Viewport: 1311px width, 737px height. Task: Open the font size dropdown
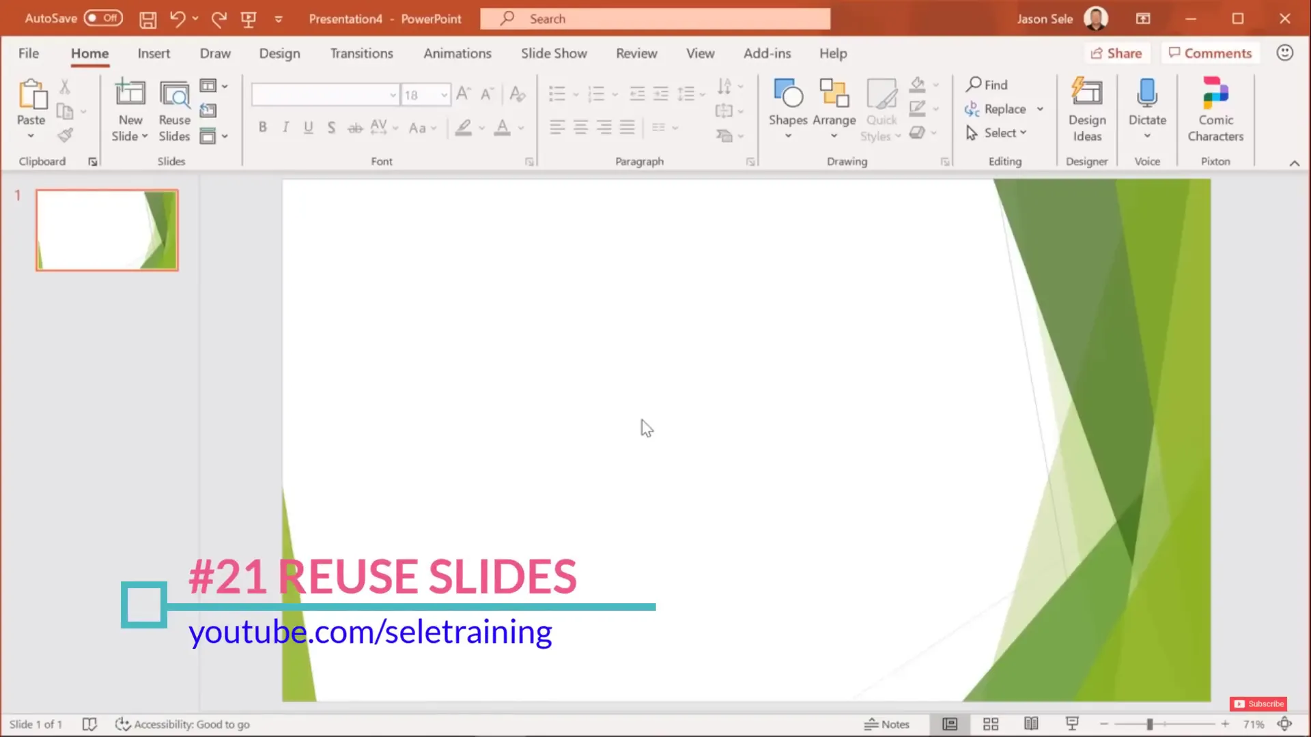[443, 94]
